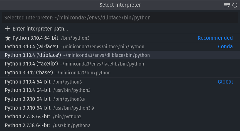Click the plus icon for interpreter path

pos(8,29)
